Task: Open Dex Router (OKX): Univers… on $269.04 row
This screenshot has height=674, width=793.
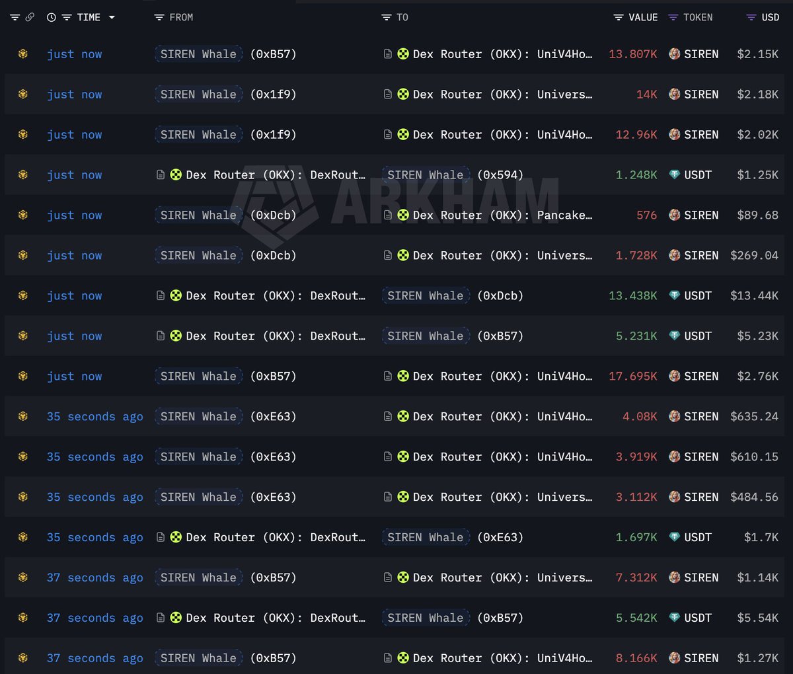Action: [x=503, y=256]
